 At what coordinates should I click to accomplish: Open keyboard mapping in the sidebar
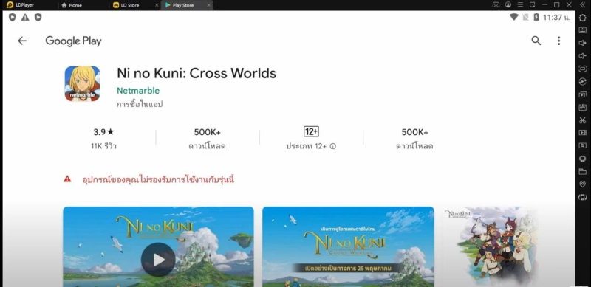click(582, 30)
